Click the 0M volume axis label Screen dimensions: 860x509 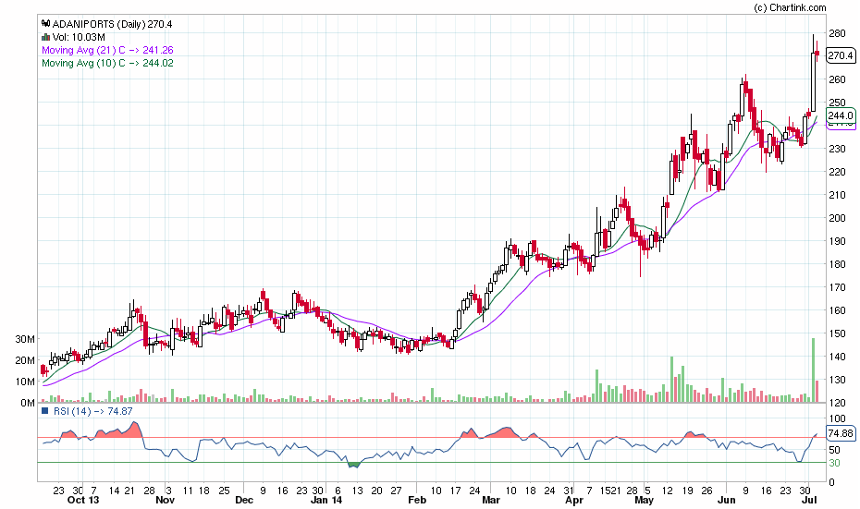28,403
